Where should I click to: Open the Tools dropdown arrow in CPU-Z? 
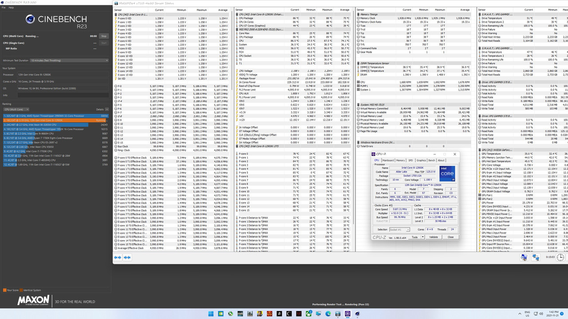[x=422, y=237]
